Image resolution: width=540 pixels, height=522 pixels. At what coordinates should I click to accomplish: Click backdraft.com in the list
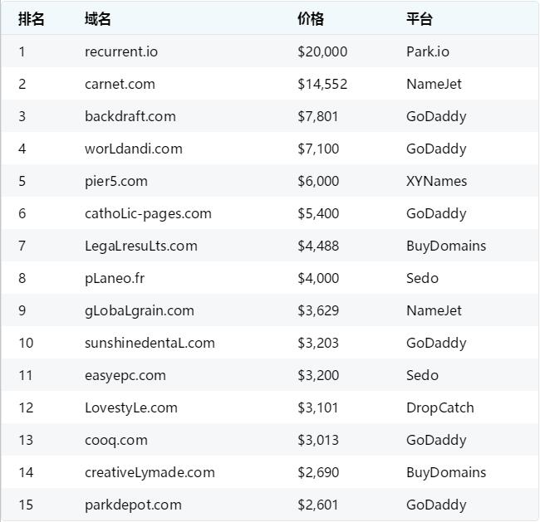pos(130,116)
